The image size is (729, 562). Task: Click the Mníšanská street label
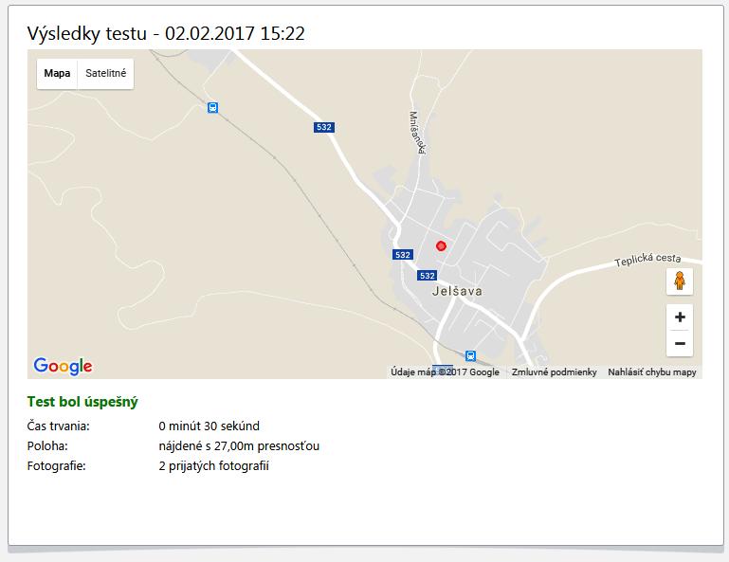point(417,133)
